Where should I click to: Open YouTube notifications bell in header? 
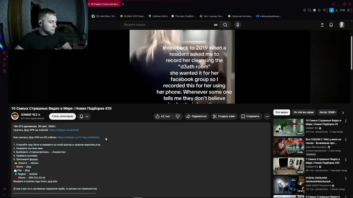(331, 25)
